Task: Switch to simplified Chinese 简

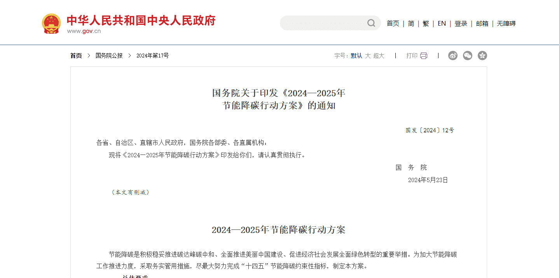Action: (411, 24)
